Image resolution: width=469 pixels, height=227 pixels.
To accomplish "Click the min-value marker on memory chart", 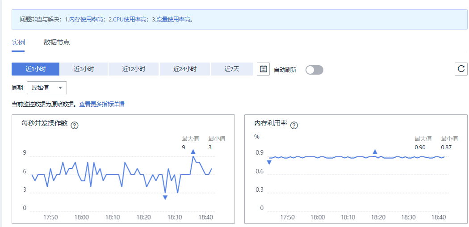I will pos(269,163).
